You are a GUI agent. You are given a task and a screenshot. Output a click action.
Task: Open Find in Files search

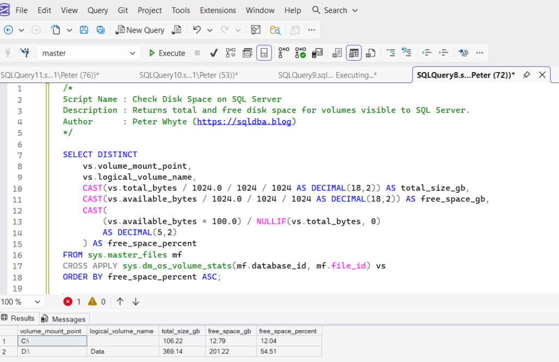click(275, 30)
